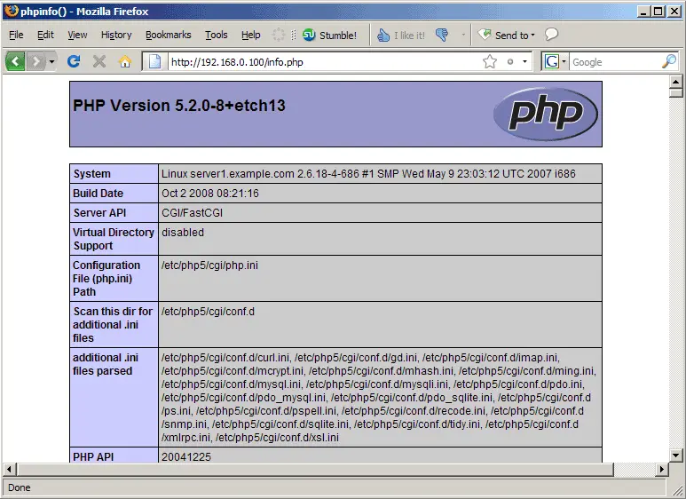
Task: Click the Done status bar text
Action: click(20, 487)
